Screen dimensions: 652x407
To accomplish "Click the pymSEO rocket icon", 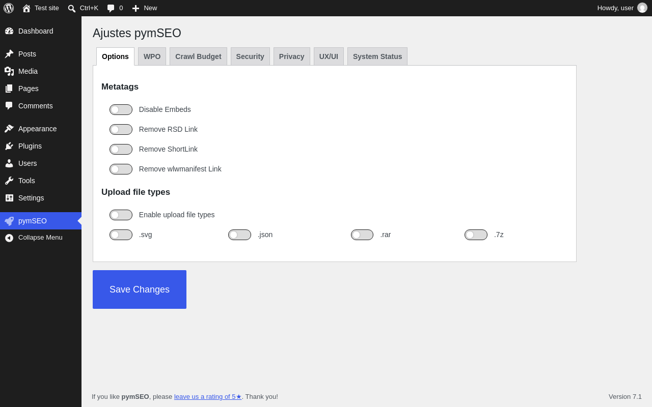I will point(9,221).
